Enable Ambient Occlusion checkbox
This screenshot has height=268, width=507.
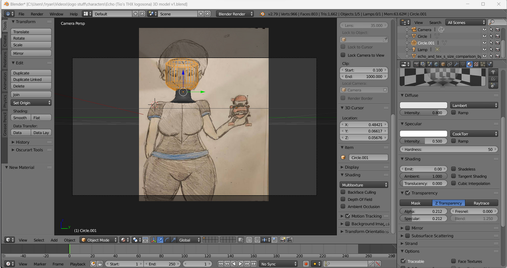pyautogui.click(x=343, y=207)
